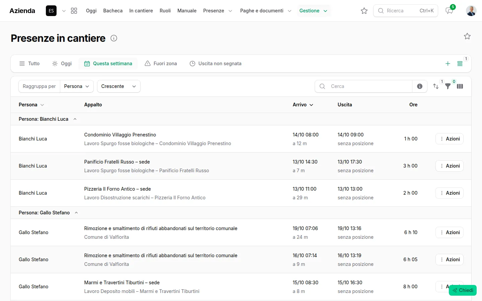This screenshot has height=301, width=482.
Task: Open the filter funnel icon
Action: (448, 86)
